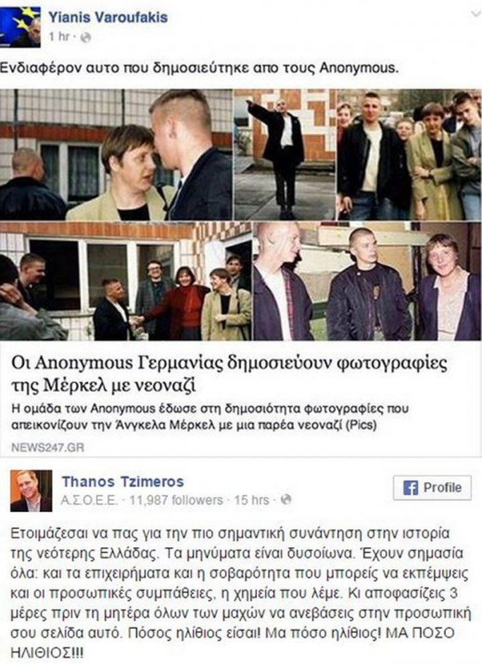Click the Facebook logo in Profile button
Image resolution: width=482 pixels, height=665 pixels.
pyautogui.click(x=410, y=488)
